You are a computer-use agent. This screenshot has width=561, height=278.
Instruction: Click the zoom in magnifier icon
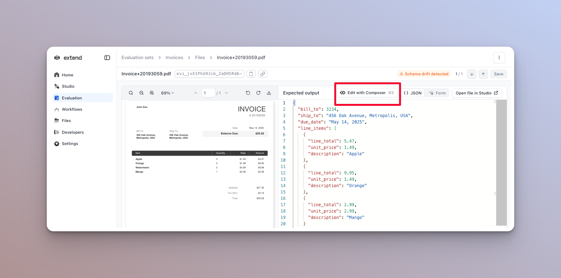click(x=152, y=93)
